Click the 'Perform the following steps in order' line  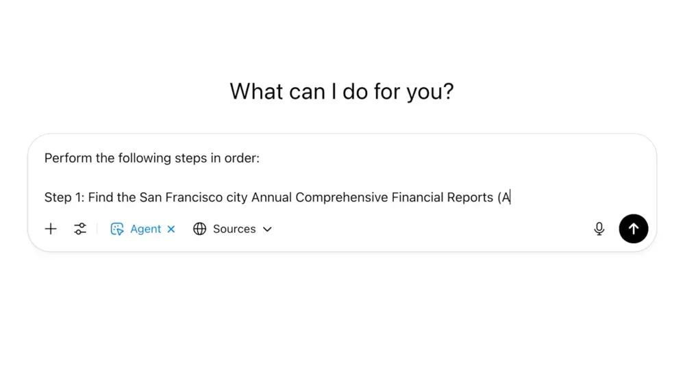pyautogui.click(x=152, y=158)
